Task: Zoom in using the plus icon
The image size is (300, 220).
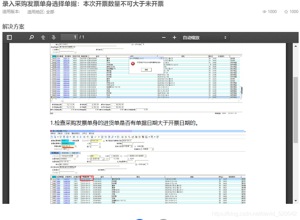Action: tap(174, 37)
